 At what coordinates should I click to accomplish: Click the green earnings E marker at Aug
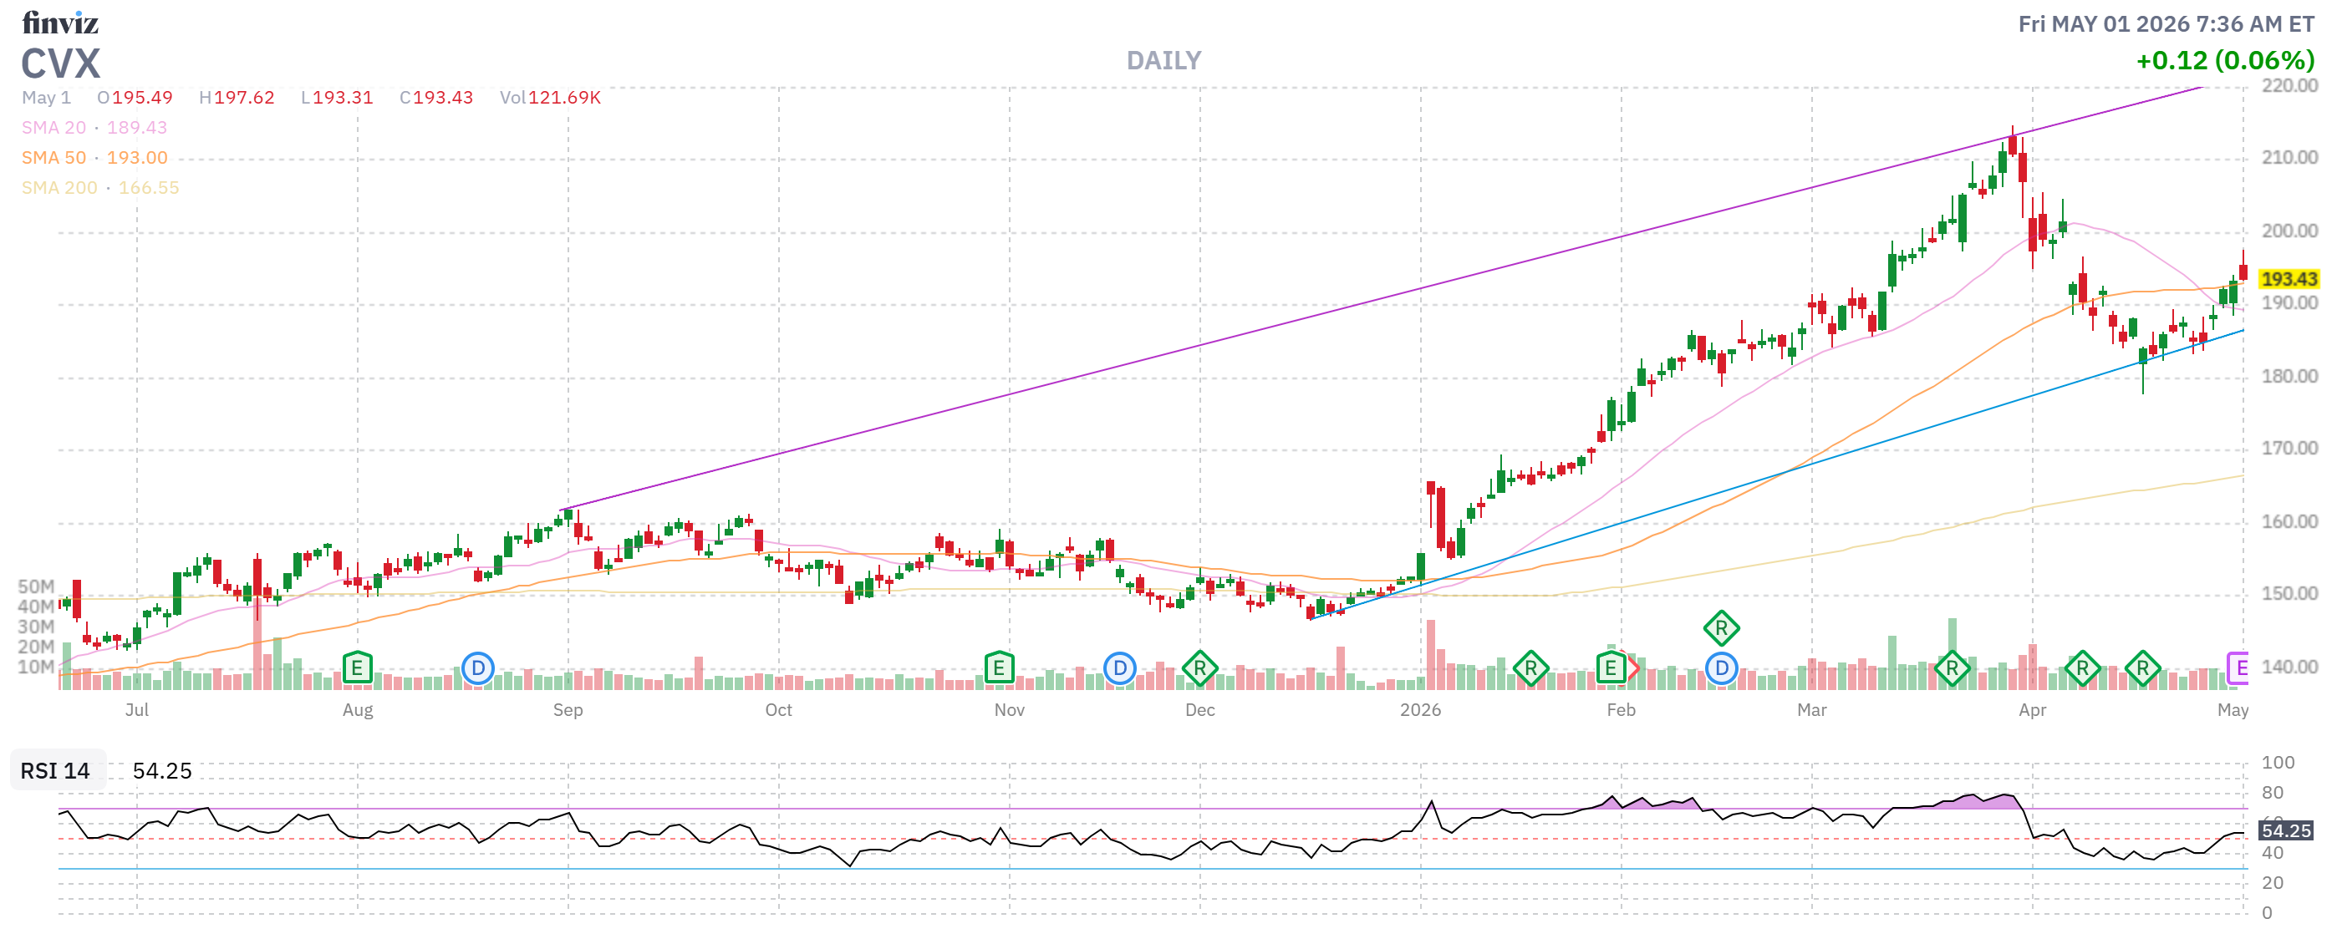coord(358,668)
